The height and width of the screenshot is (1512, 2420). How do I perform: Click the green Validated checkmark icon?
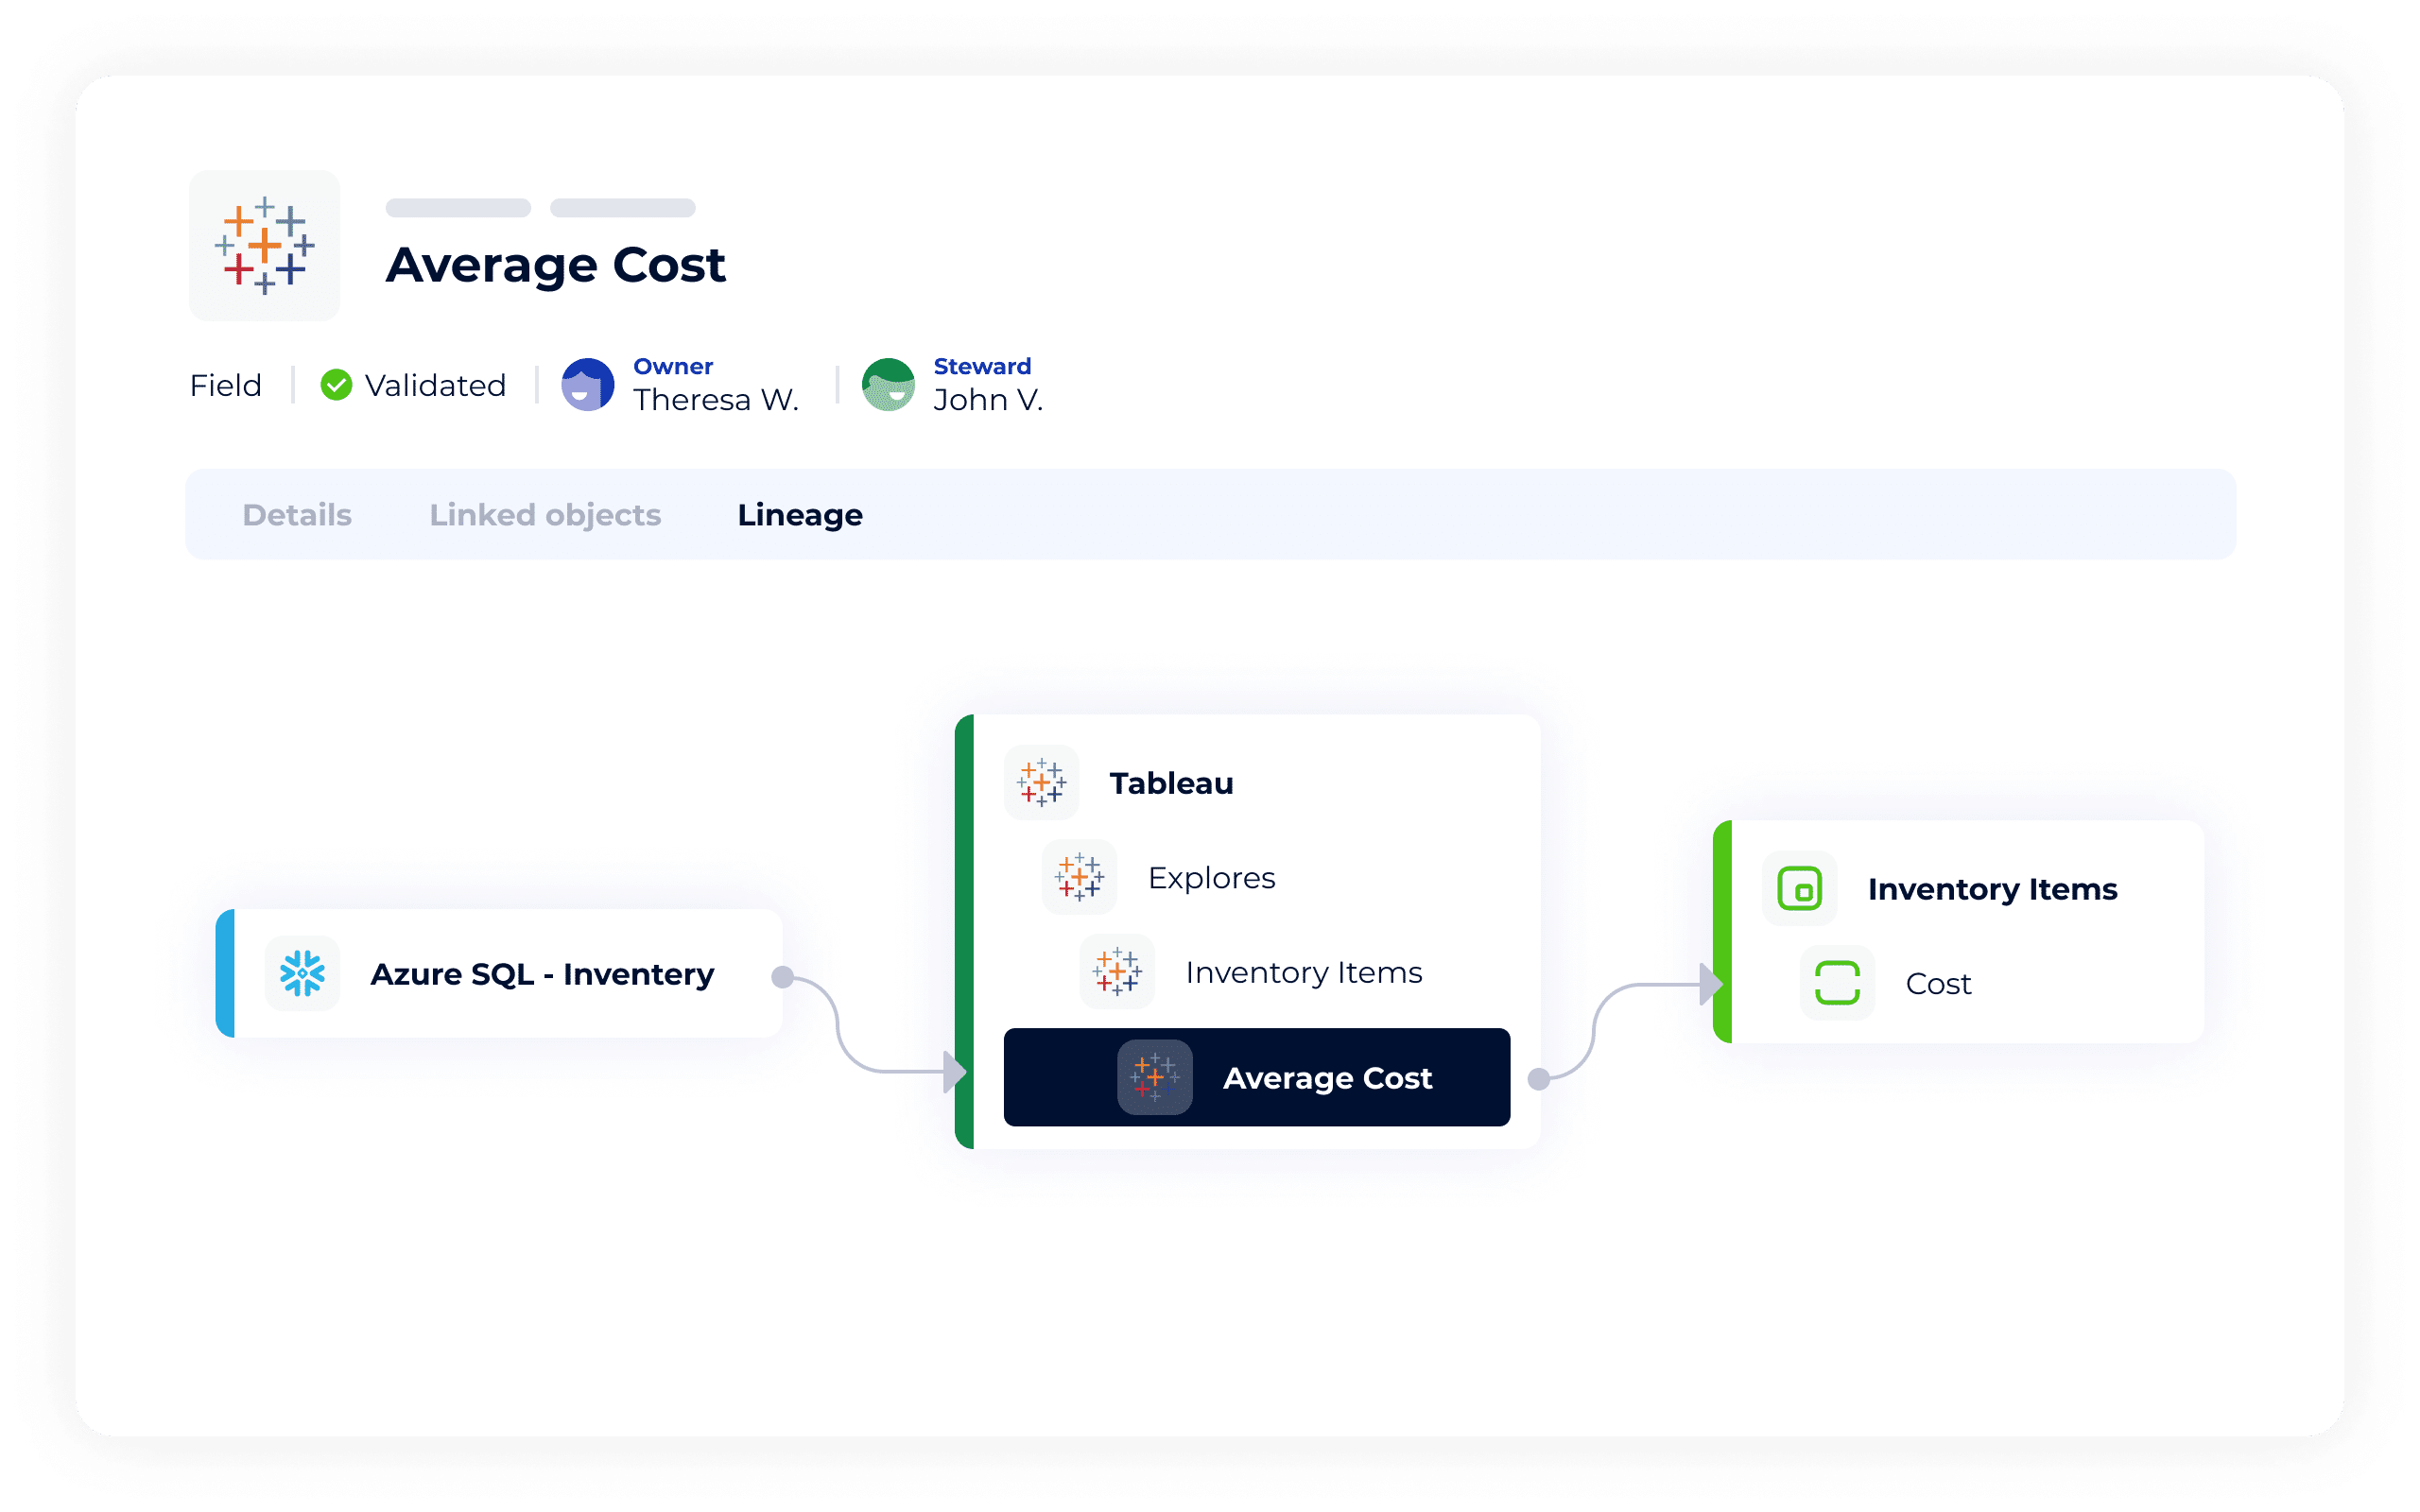[336, 385]
